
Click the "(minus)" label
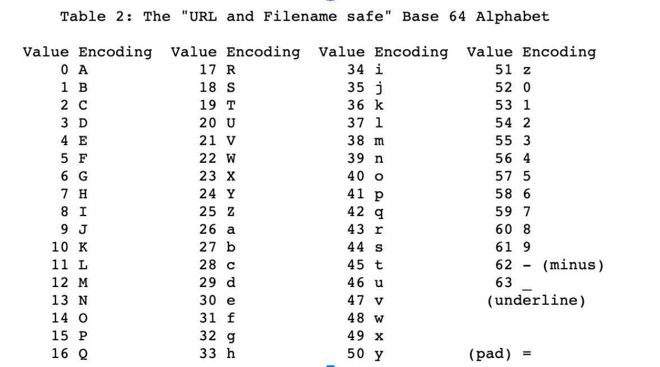573,265
